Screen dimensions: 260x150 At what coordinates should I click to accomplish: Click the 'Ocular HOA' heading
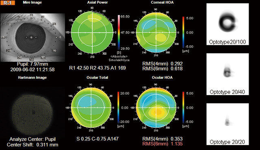tap(162, 78)
